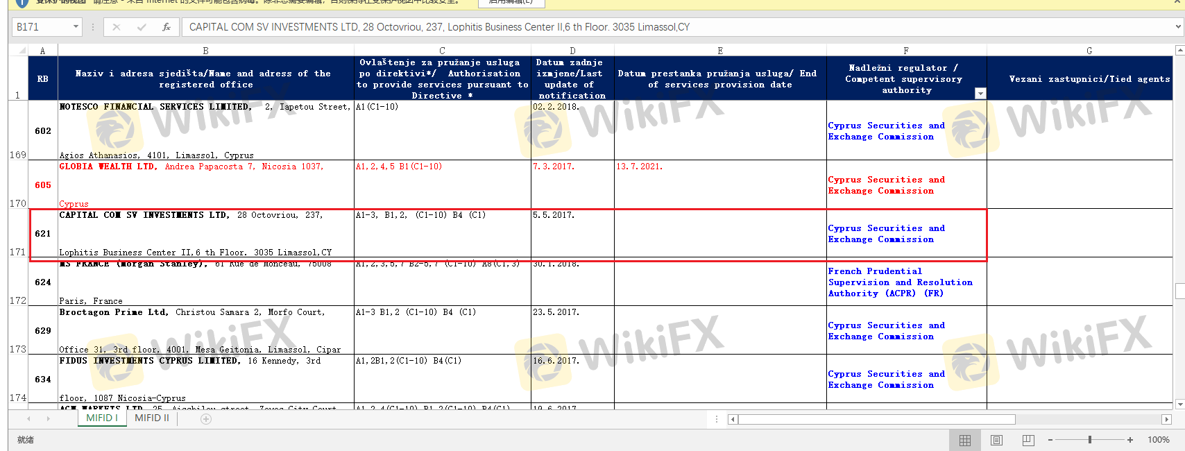Click the formula bar text field
1185x451 pixels.
point(677,27)
